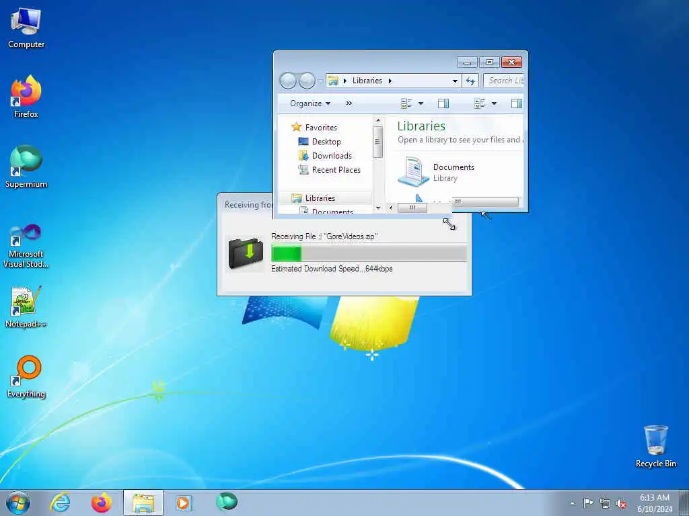Launch Internet Explorer from the taskbar
The height and width of the screenshot is (516, 689).
pyautogui.click(x=60, y=503)
